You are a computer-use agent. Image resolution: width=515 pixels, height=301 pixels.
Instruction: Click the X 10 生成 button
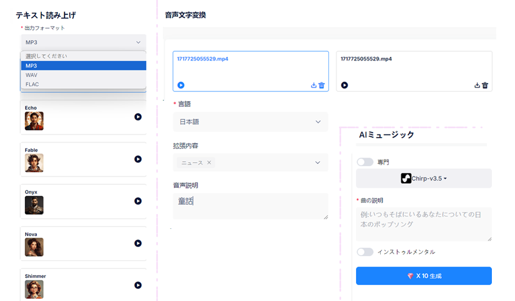[x=424, y=276]
